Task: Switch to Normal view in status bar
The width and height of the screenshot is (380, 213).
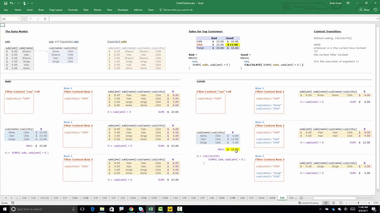Action: tap(326, 203)
